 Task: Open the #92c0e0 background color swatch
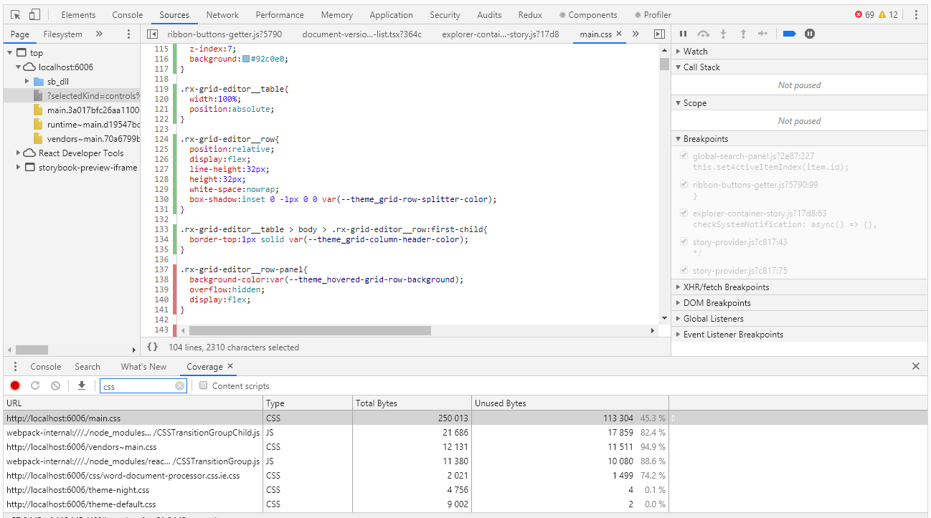pyautogui.click(x=246, y=59)
